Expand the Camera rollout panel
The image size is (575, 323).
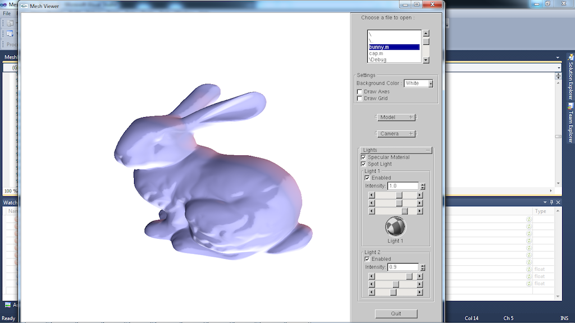396,133
